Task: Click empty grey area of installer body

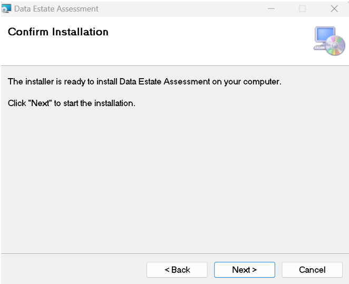Action: coord(174,178)
